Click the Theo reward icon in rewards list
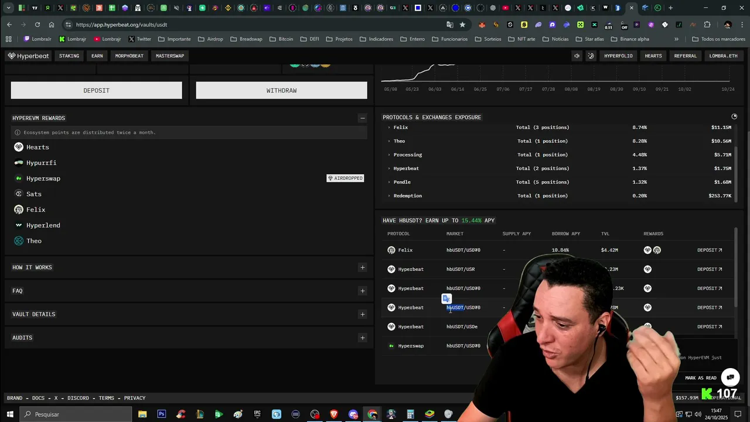 (19, 241)
